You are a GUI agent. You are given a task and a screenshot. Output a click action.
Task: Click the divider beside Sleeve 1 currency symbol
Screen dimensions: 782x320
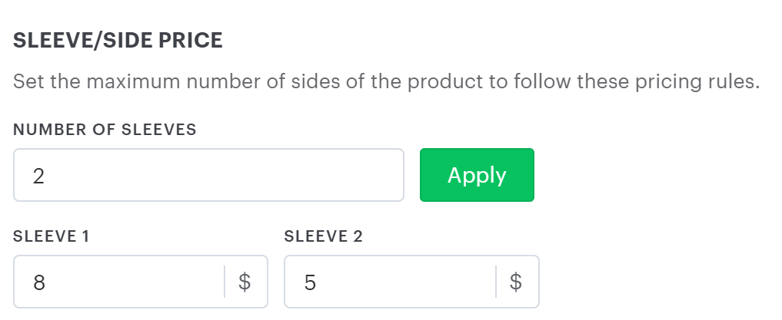click(225, 282)
